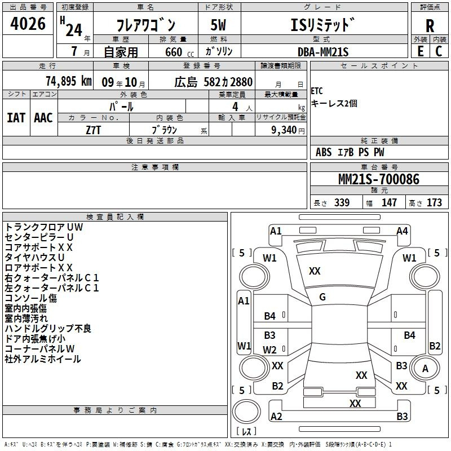
Task: Select color number Z7T
Action: point(93,129)
